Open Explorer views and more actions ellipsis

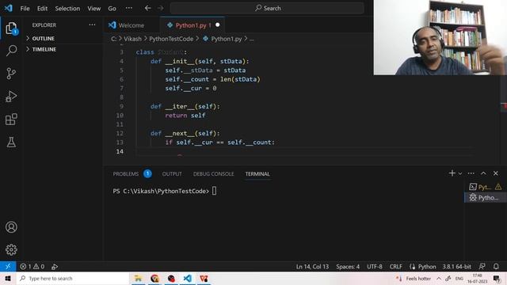click(92, 25)
